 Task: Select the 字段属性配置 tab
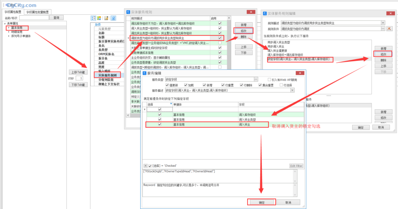12,12
